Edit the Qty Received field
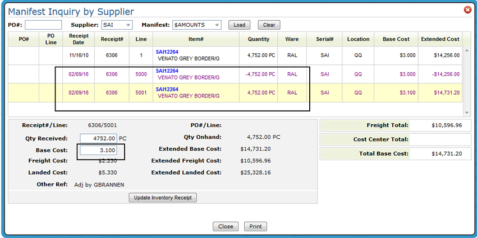Viewport: 477px width, 238px height. point(98,138)
